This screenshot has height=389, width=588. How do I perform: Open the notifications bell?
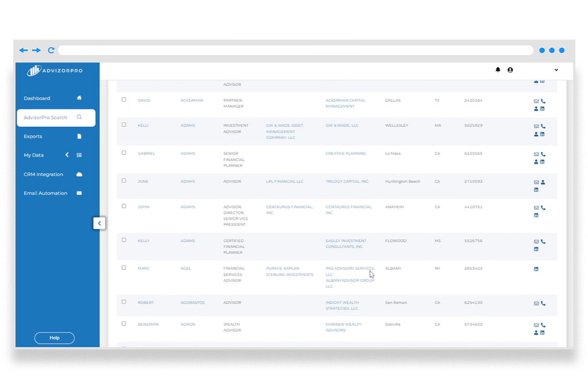point(498,69)
